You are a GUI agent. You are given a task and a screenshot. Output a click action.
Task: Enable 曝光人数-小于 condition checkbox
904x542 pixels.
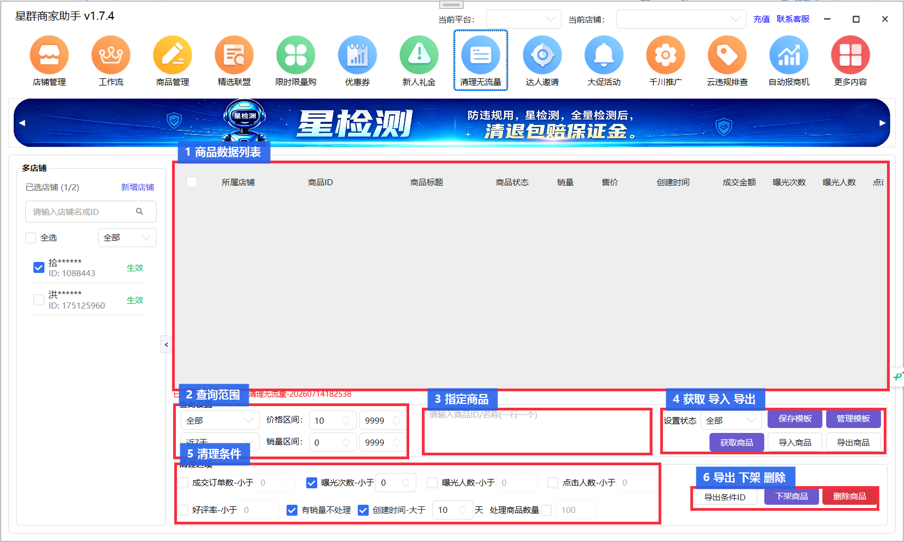pyautogui.click(x=432, y=483)
